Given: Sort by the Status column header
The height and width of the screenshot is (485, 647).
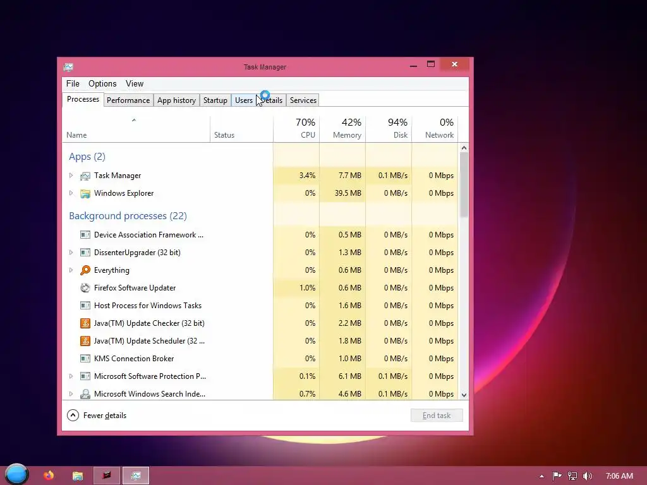Looking at the screenshot, I should click(241, 129).
